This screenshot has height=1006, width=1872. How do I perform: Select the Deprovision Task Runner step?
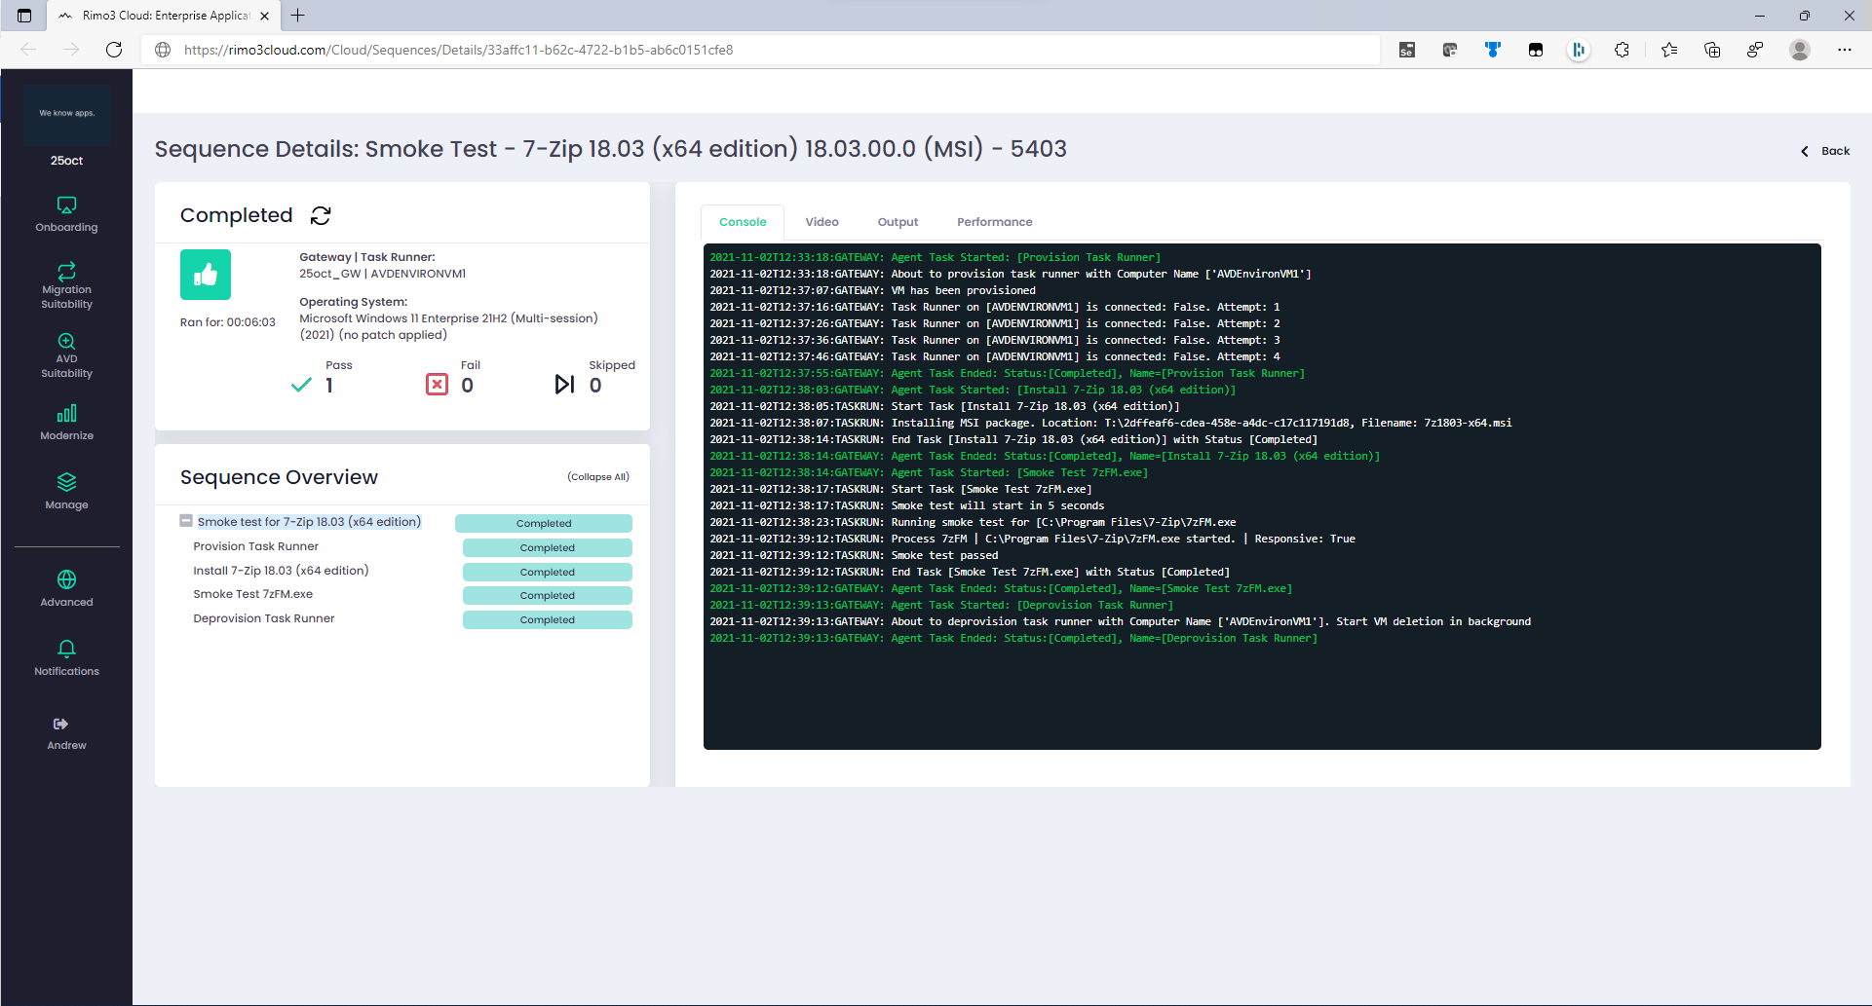coord(264,618)
